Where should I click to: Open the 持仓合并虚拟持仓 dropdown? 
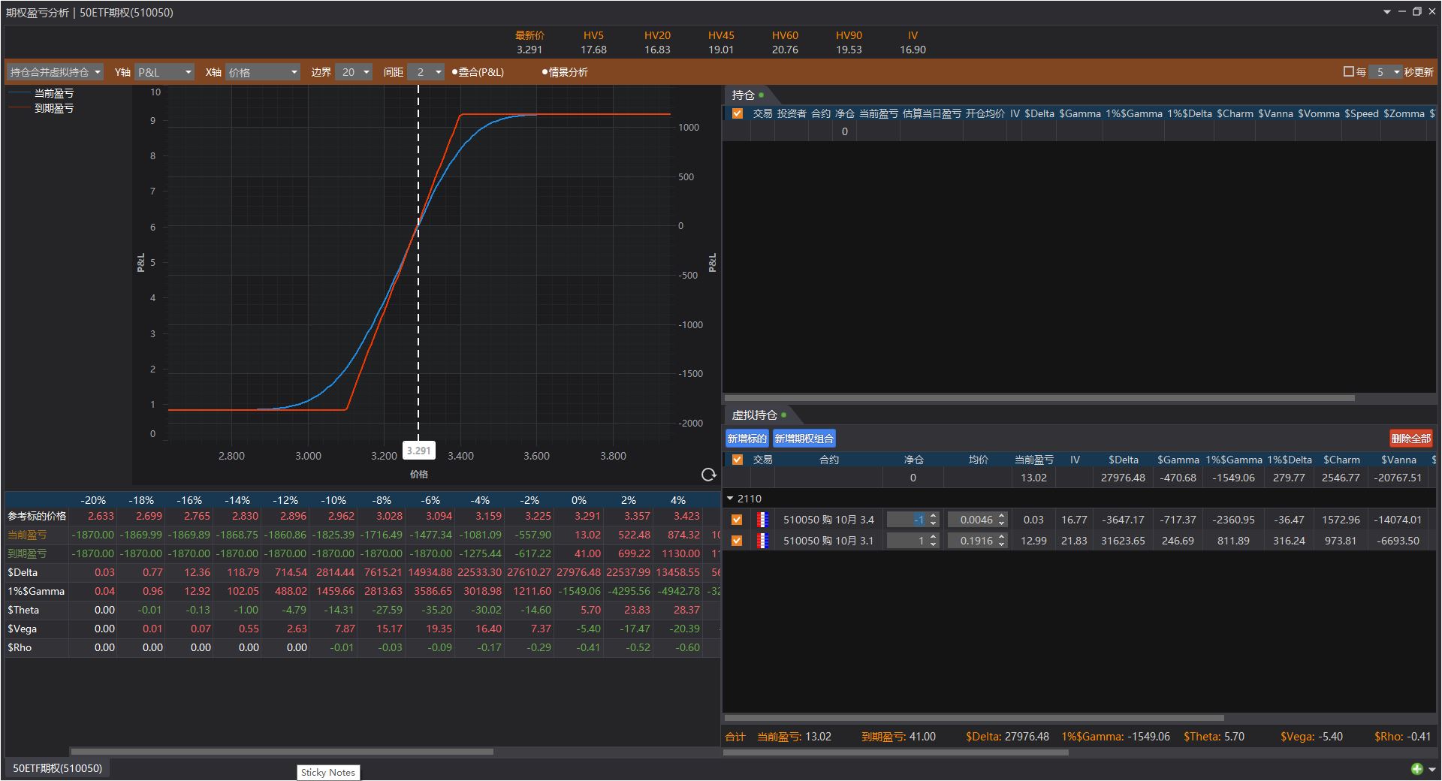point(55,72)
